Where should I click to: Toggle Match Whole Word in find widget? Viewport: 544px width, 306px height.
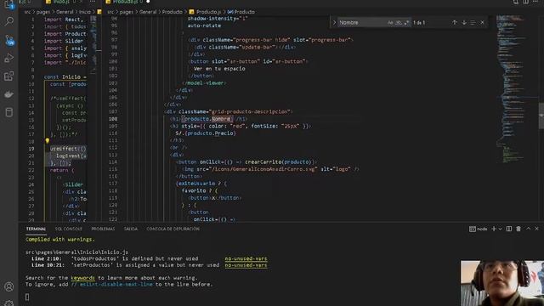[x=399, y=23]
